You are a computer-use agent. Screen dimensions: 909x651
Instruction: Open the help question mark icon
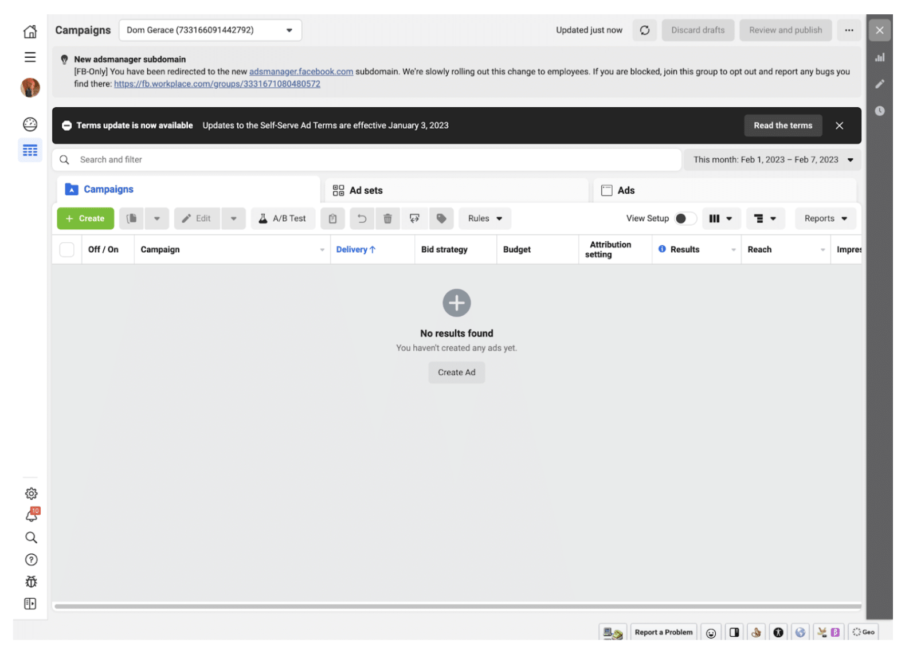pos(31,560)
